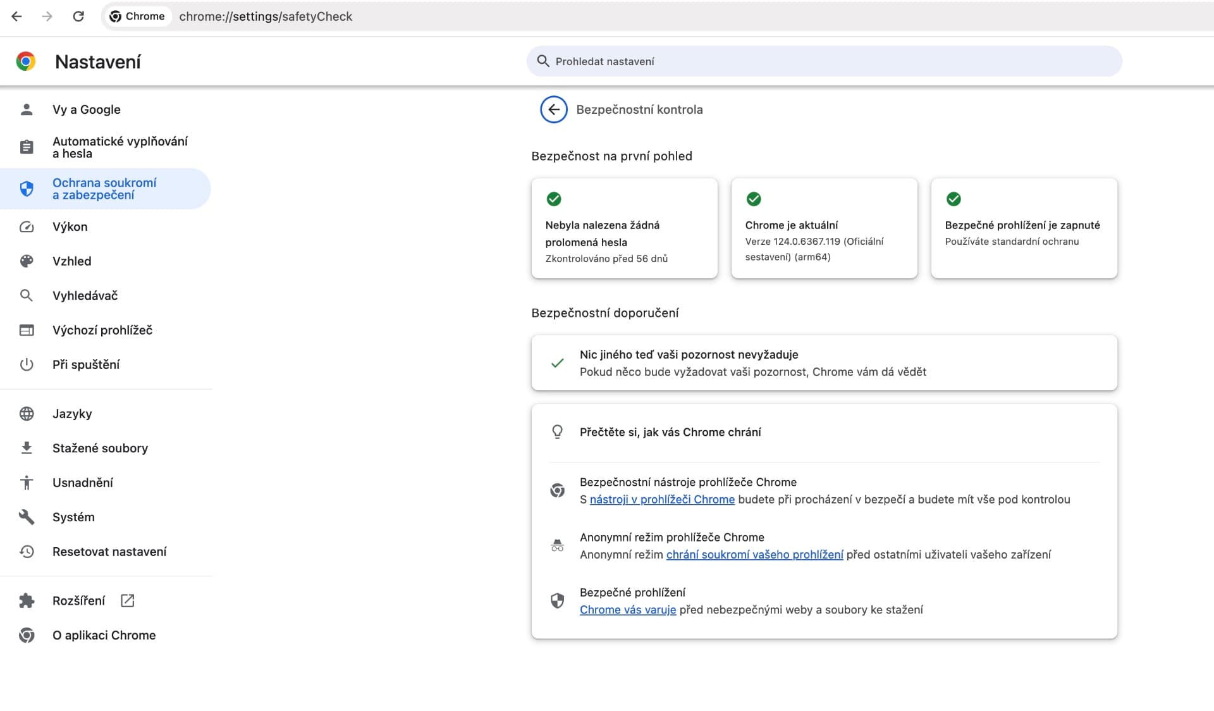
Task: Click the green check on Bezpečné prohlížení card
Action: click(x=953, y=199)
